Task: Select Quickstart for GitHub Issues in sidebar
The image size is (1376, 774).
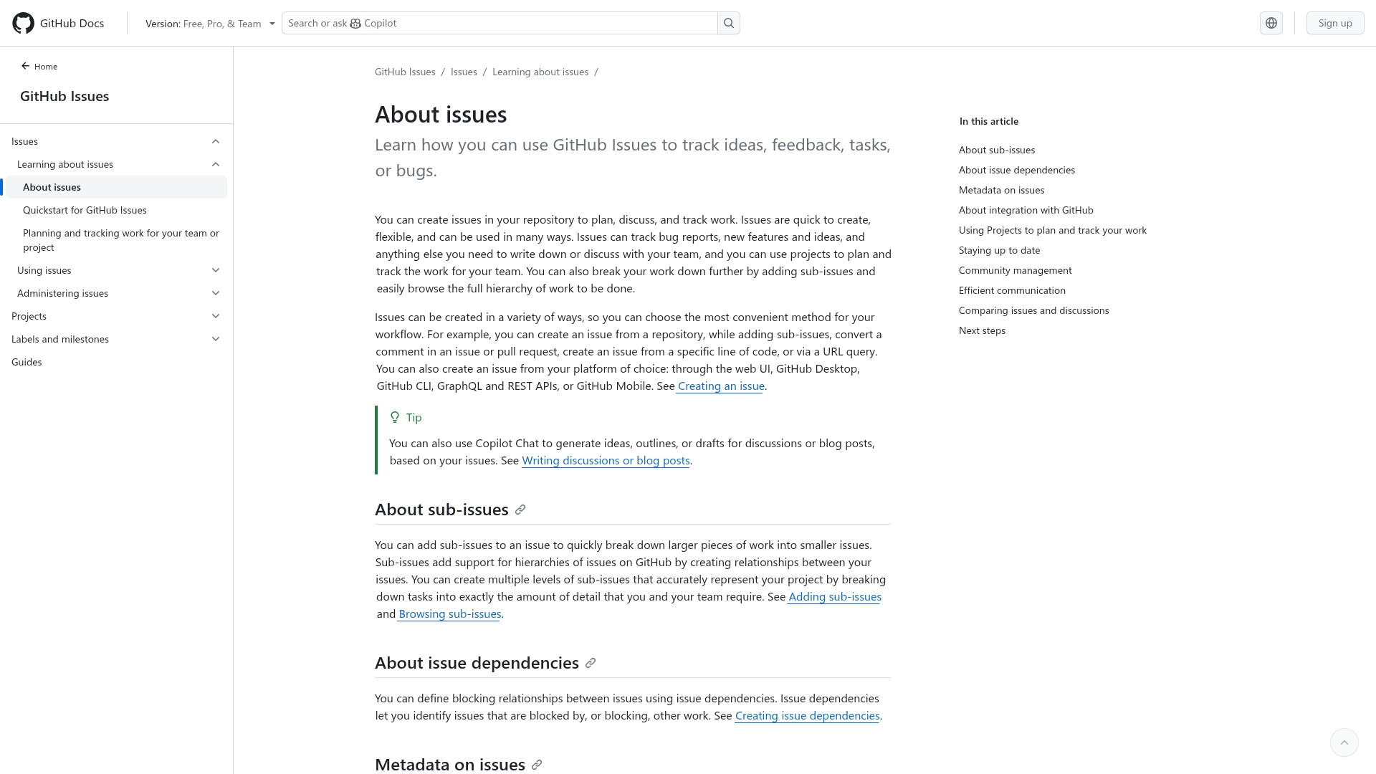Action: (x=85, y=210)
